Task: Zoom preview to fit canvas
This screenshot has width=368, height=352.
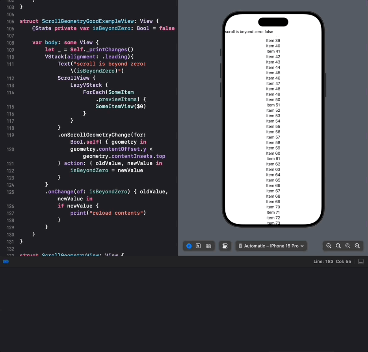Action: click(x=348, y=246)
